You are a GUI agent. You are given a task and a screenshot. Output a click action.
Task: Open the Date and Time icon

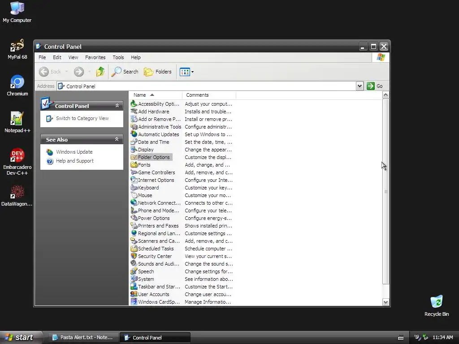point(134,142)
